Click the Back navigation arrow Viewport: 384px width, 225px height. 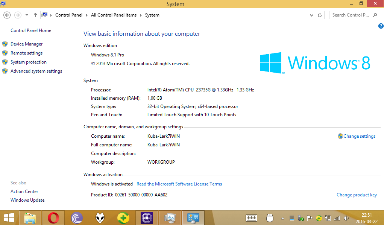point(7,15)
